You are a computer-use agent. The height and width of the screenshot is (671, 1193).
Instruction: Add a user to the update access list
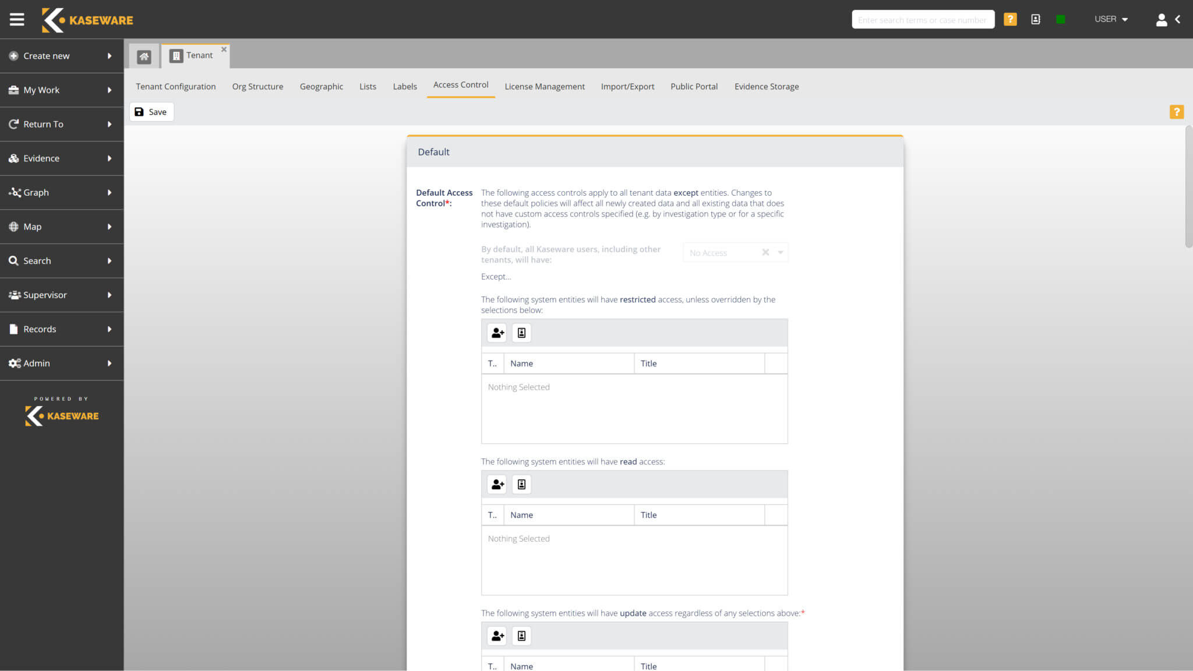click(496, 635)
